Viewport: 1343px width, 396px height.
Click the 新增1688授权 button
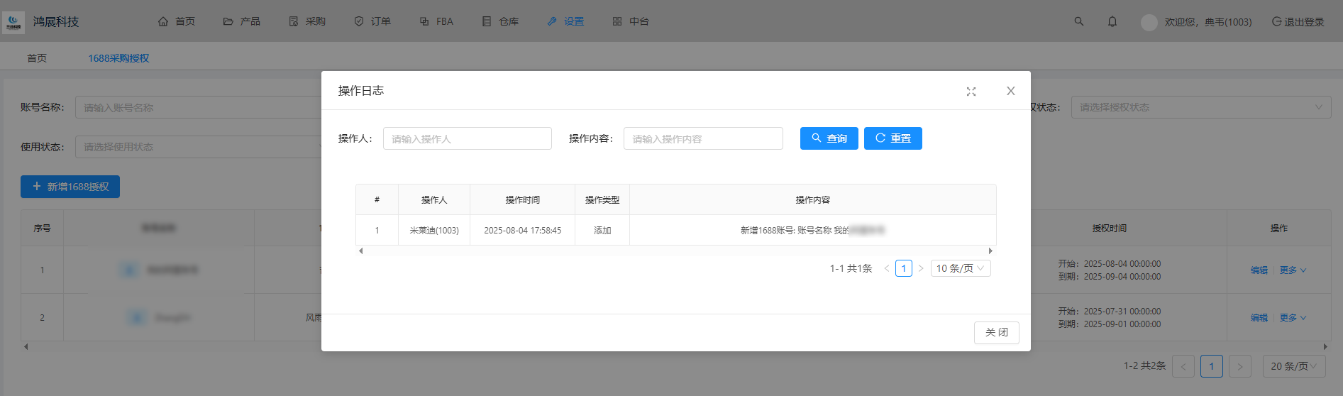pyautogui.click(x=70, y=187)
